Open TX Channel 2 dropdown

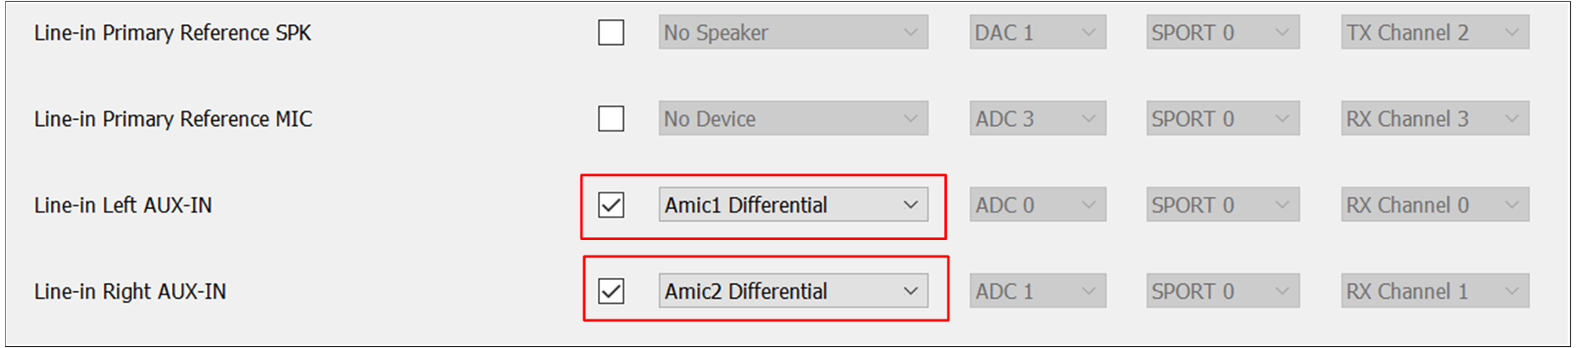(x=1434, y=33)
